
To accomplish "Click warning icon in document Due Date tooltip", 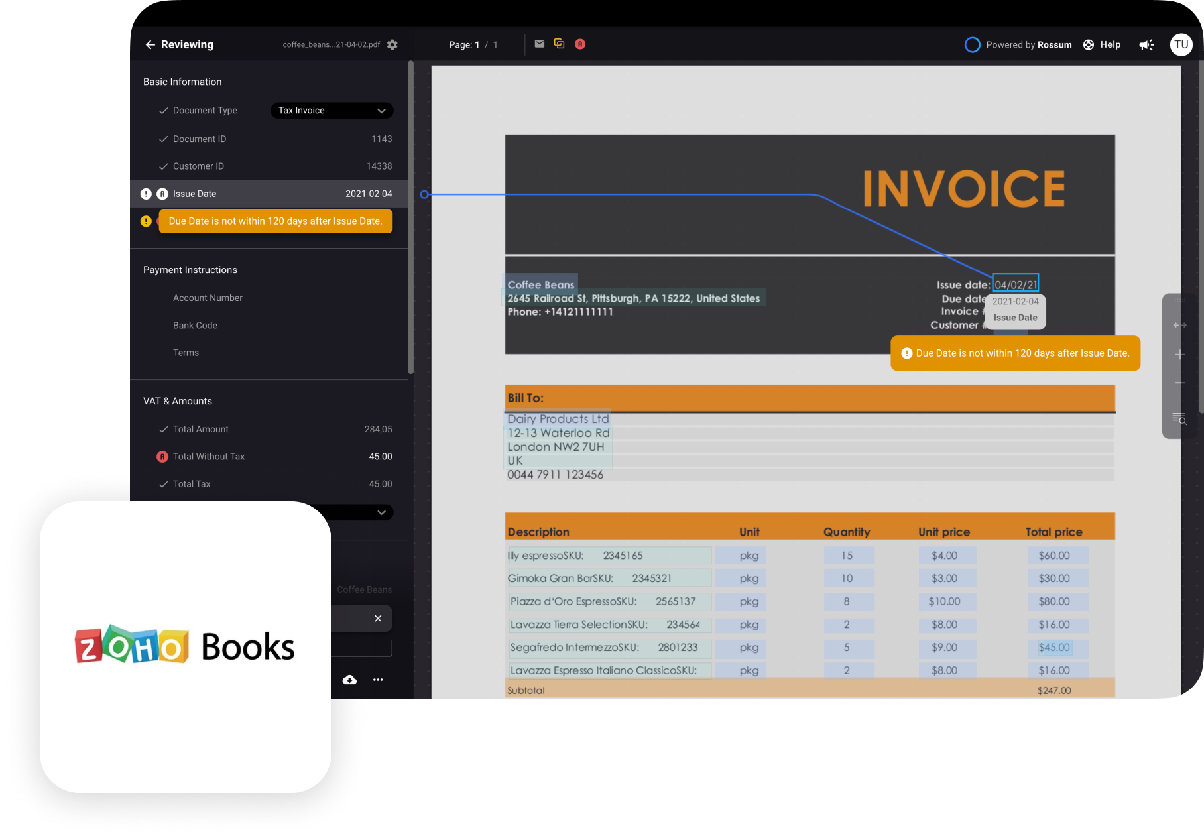I will point(906,353).
